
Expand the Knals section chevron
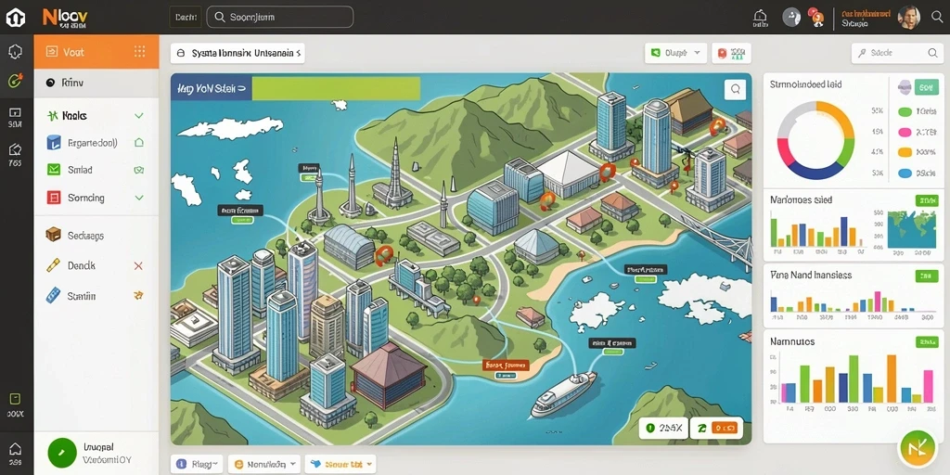pos(139,115)
